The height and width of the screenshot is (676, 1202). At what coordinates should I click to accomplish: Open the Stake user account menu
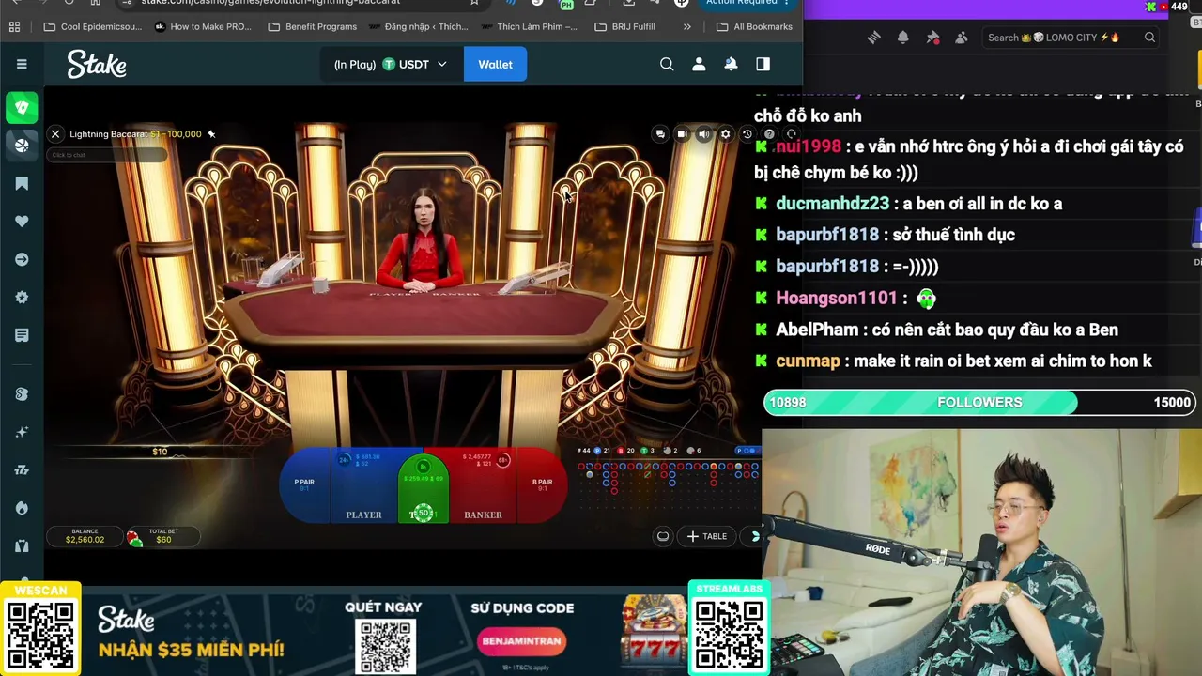[699, 64]
